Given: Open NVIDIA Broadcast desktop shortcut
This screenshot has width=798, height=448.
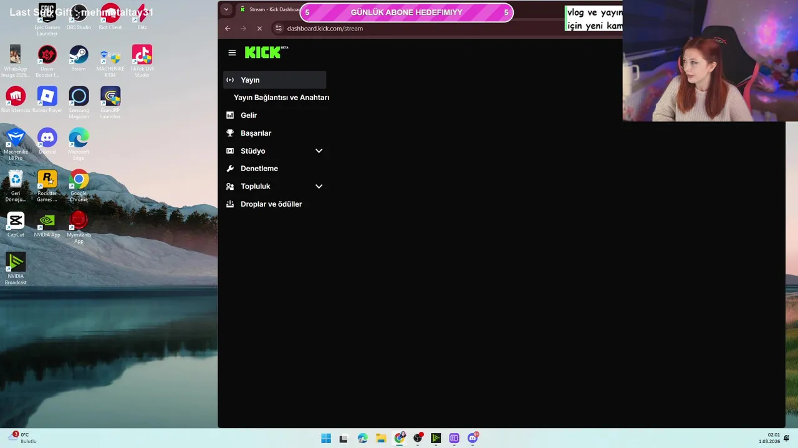Looking at the screenshot, I should coord(16,269).
